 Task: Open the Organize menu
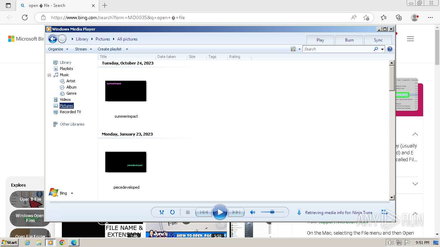coord(58,49)
